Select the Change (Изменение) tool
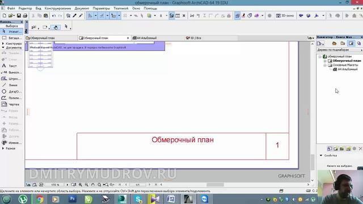 click(11, 143)
